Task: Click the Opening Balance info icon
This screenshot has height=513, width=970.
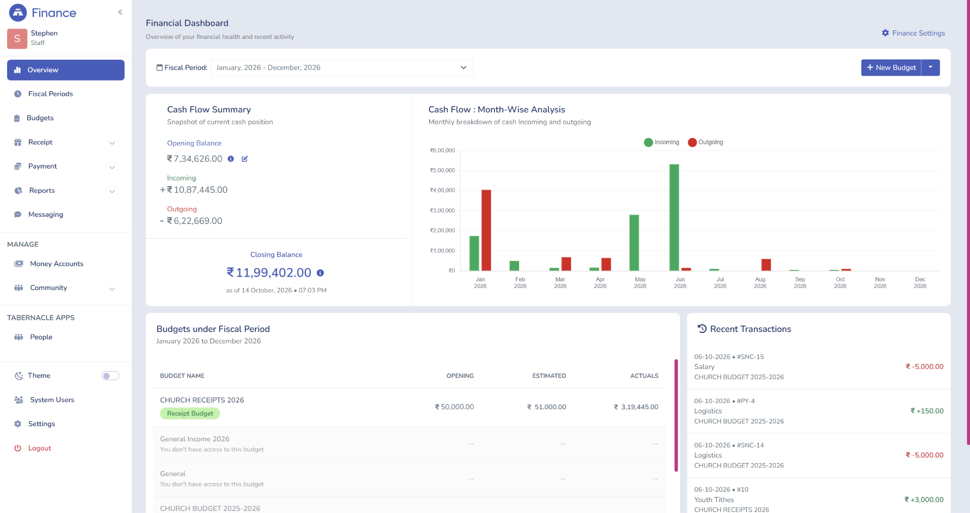Action: [x=231, y=159]
